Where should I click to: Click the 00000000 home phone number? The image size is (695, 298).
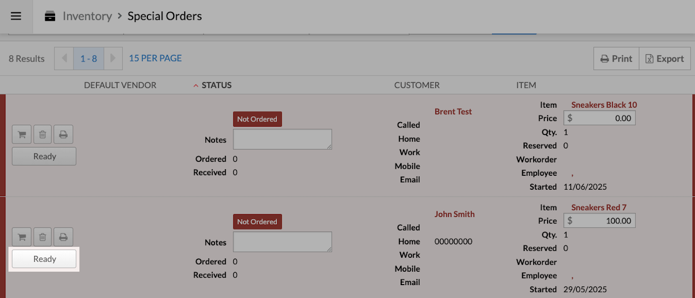click(x=453, y=241)
